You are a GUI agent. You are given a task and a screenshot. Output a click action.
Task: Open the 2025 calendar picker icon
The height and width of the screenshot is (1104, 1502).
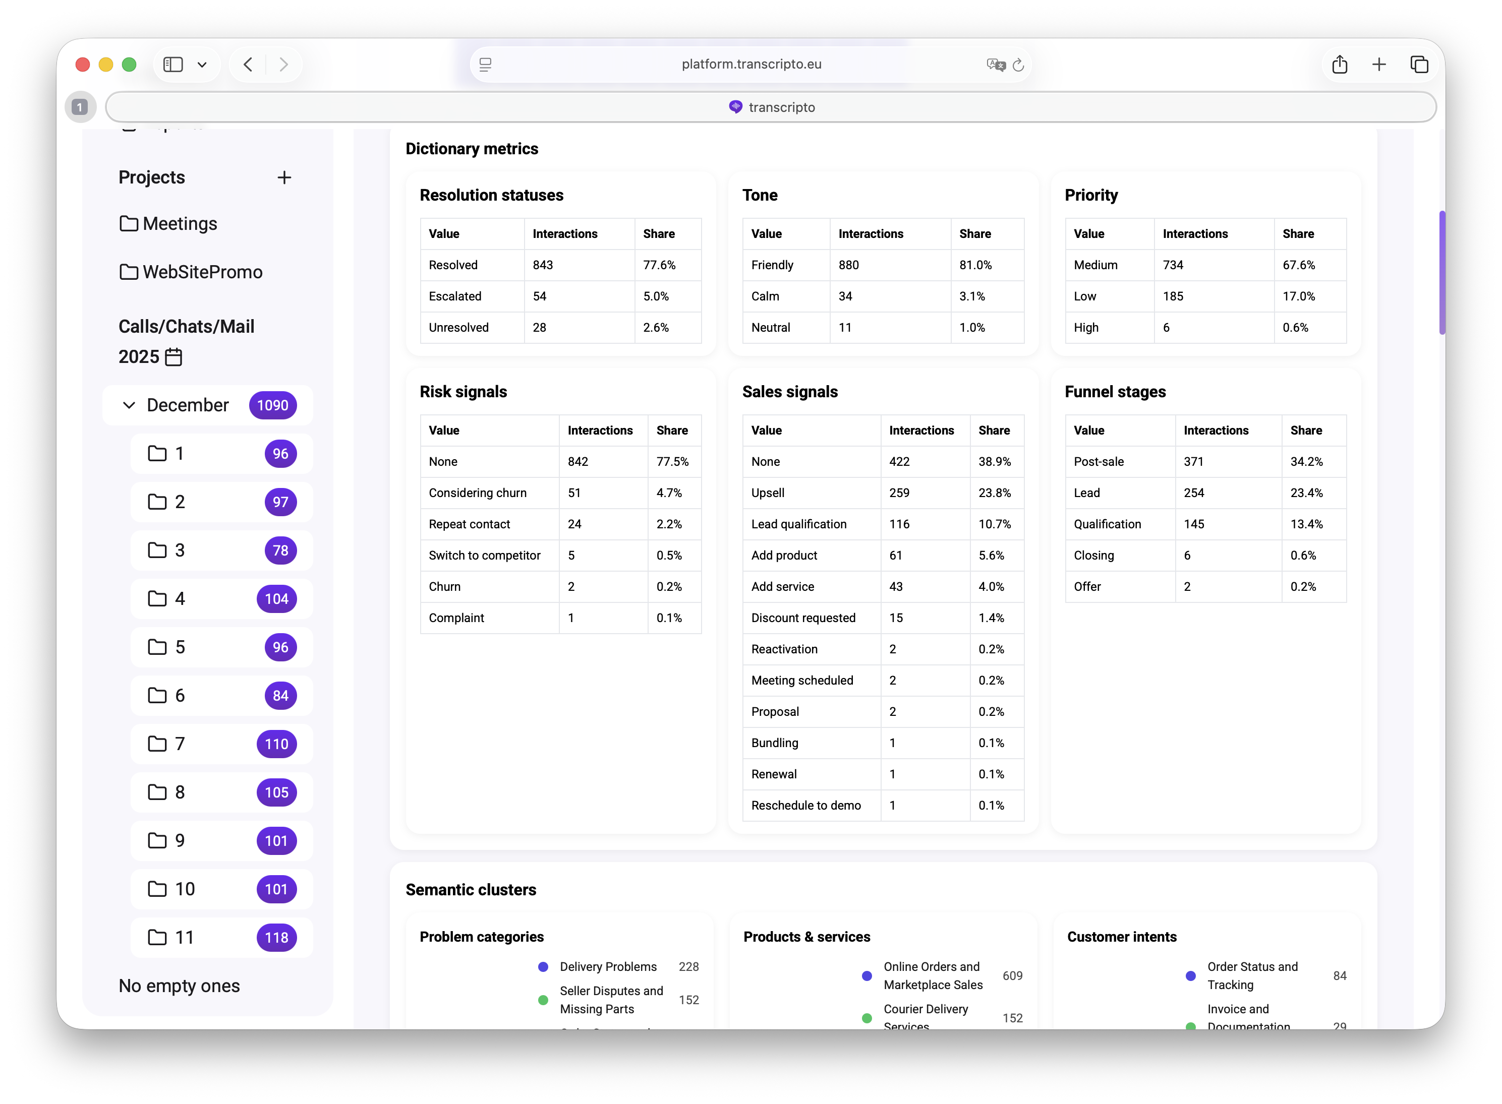[x=174, y=357]
